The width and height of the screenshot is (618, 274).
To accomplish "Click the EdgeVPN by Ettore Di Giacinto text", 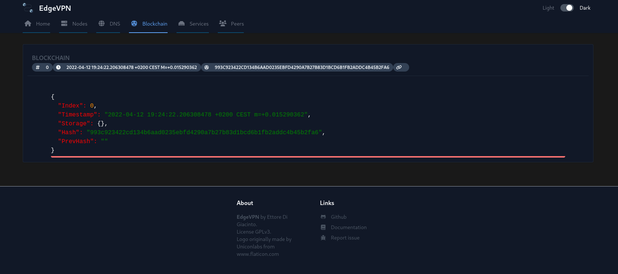I will tap(262, 221).
